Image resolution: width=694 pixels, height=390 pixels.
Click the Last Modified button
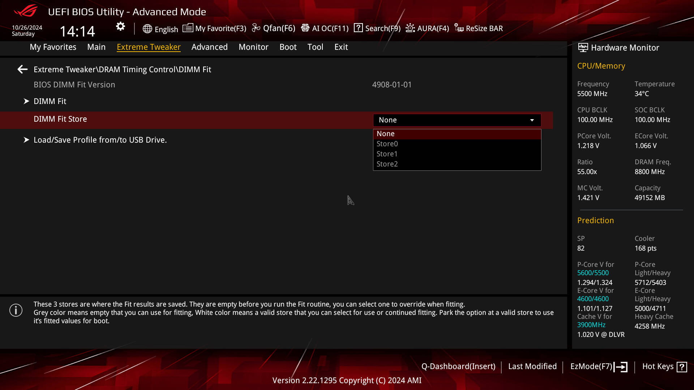click(x=532, y=367)
